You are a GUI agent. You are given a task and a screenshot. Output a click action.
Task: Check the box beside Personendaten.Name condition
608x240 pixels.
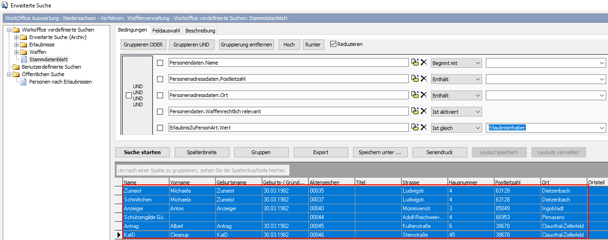click(160, 63)
